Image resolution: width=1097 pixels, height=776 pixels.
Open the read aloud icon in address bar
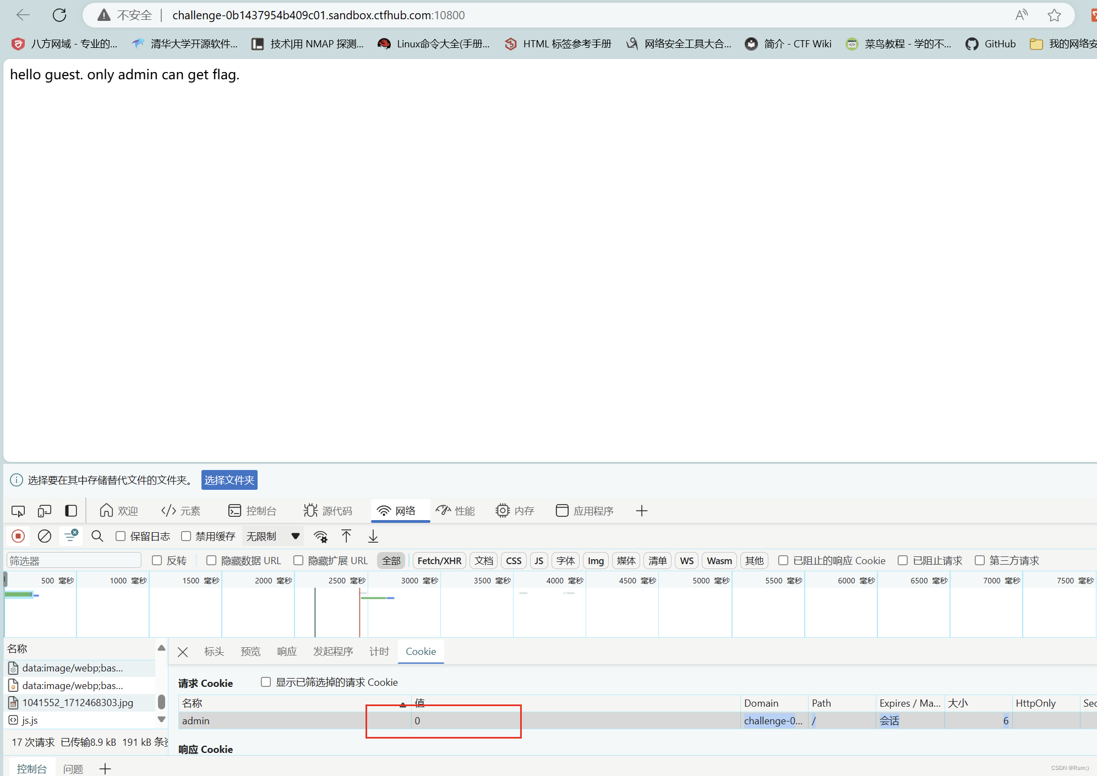coord(1022,15)
